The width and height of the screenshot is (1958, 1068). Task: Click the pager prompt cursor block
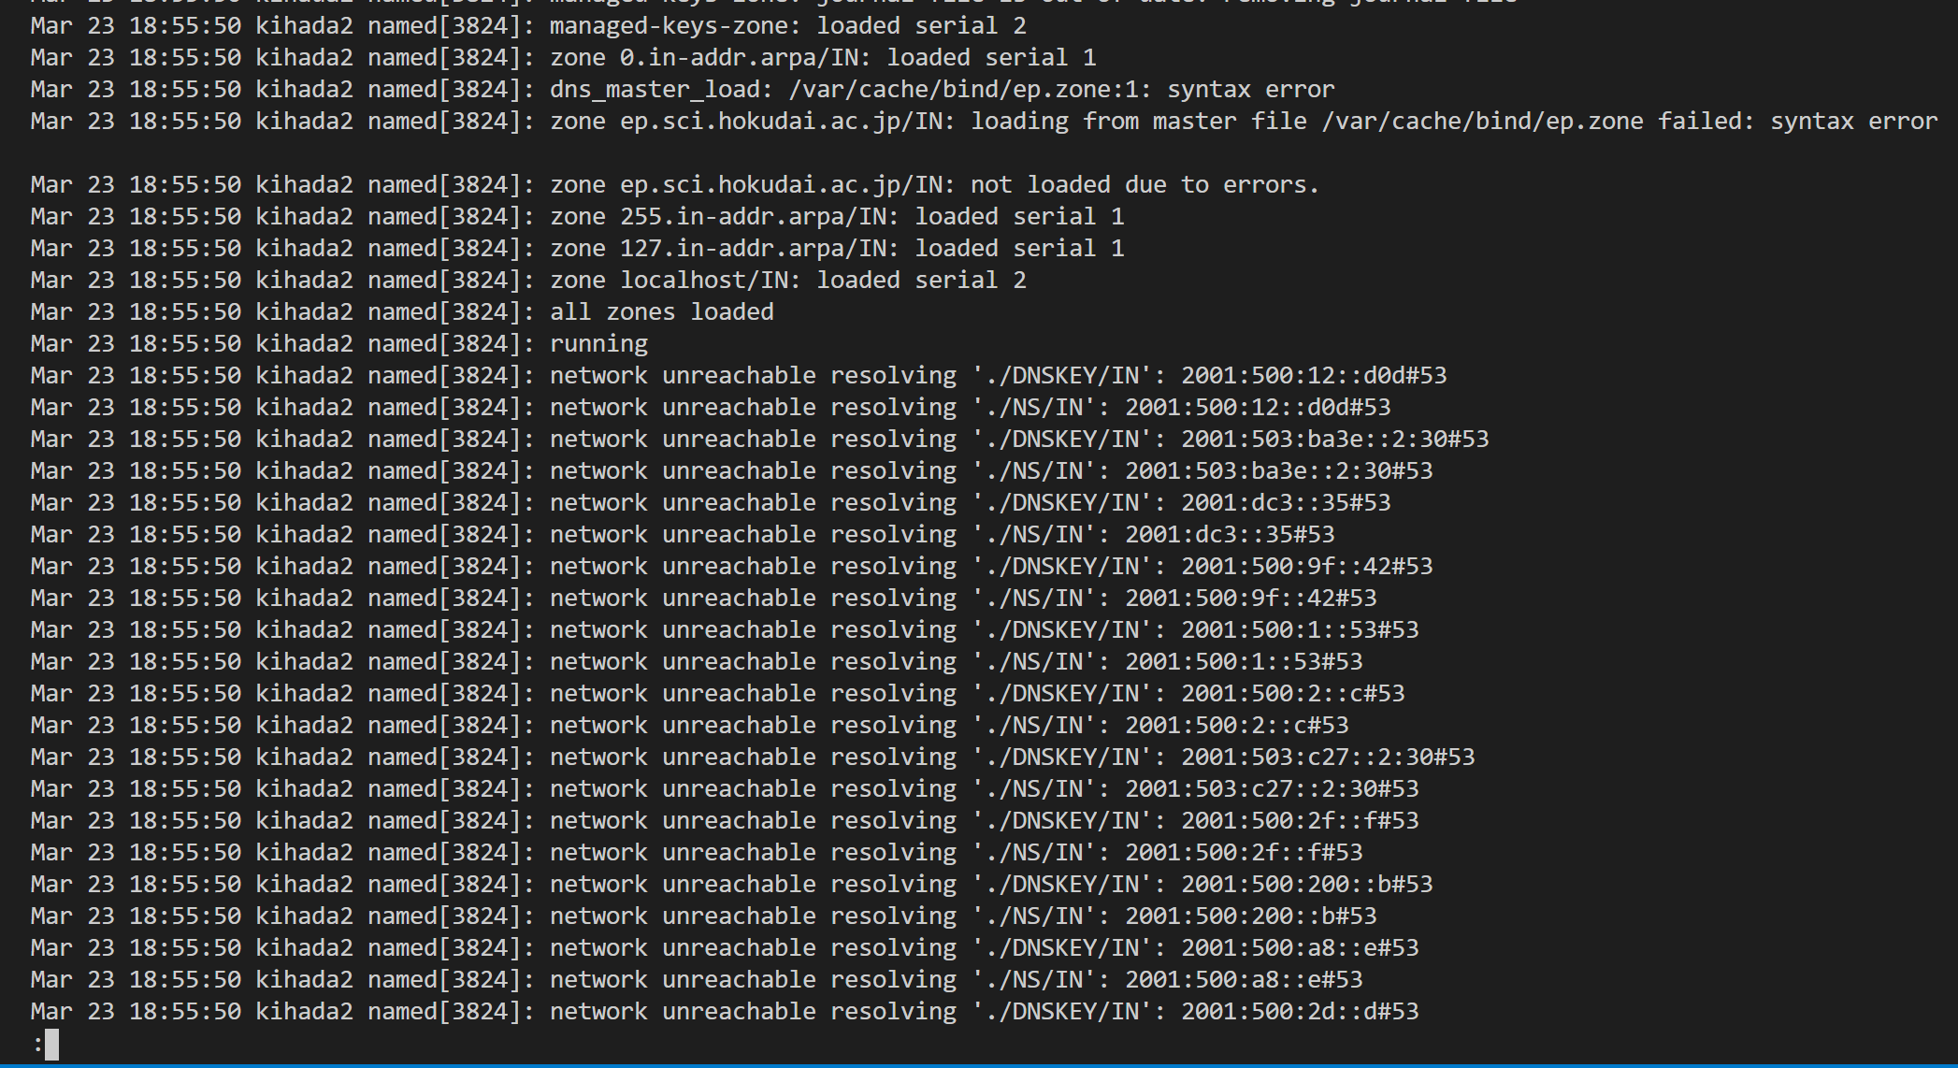coord(51,1045)
